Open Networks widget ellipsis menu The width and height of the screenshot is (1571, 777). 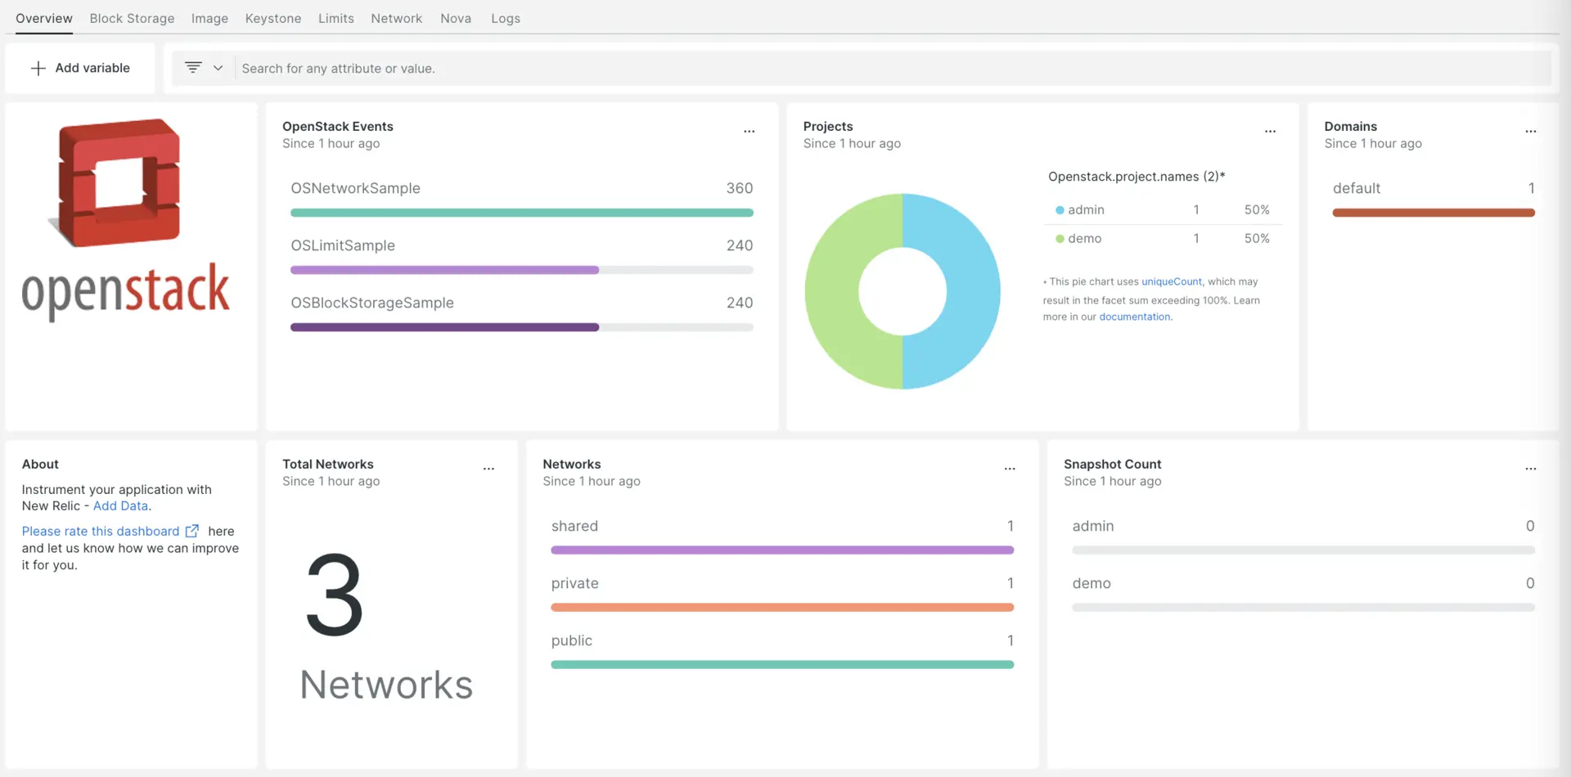[x=1009, y=469]
